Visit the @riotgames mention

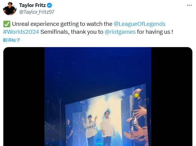(x=120, y=32)
